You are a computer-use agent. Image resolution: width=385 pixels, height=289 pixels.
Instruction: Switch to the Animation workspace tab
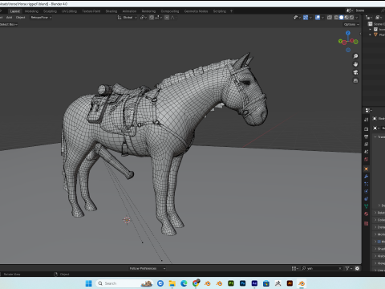[129, 11]
